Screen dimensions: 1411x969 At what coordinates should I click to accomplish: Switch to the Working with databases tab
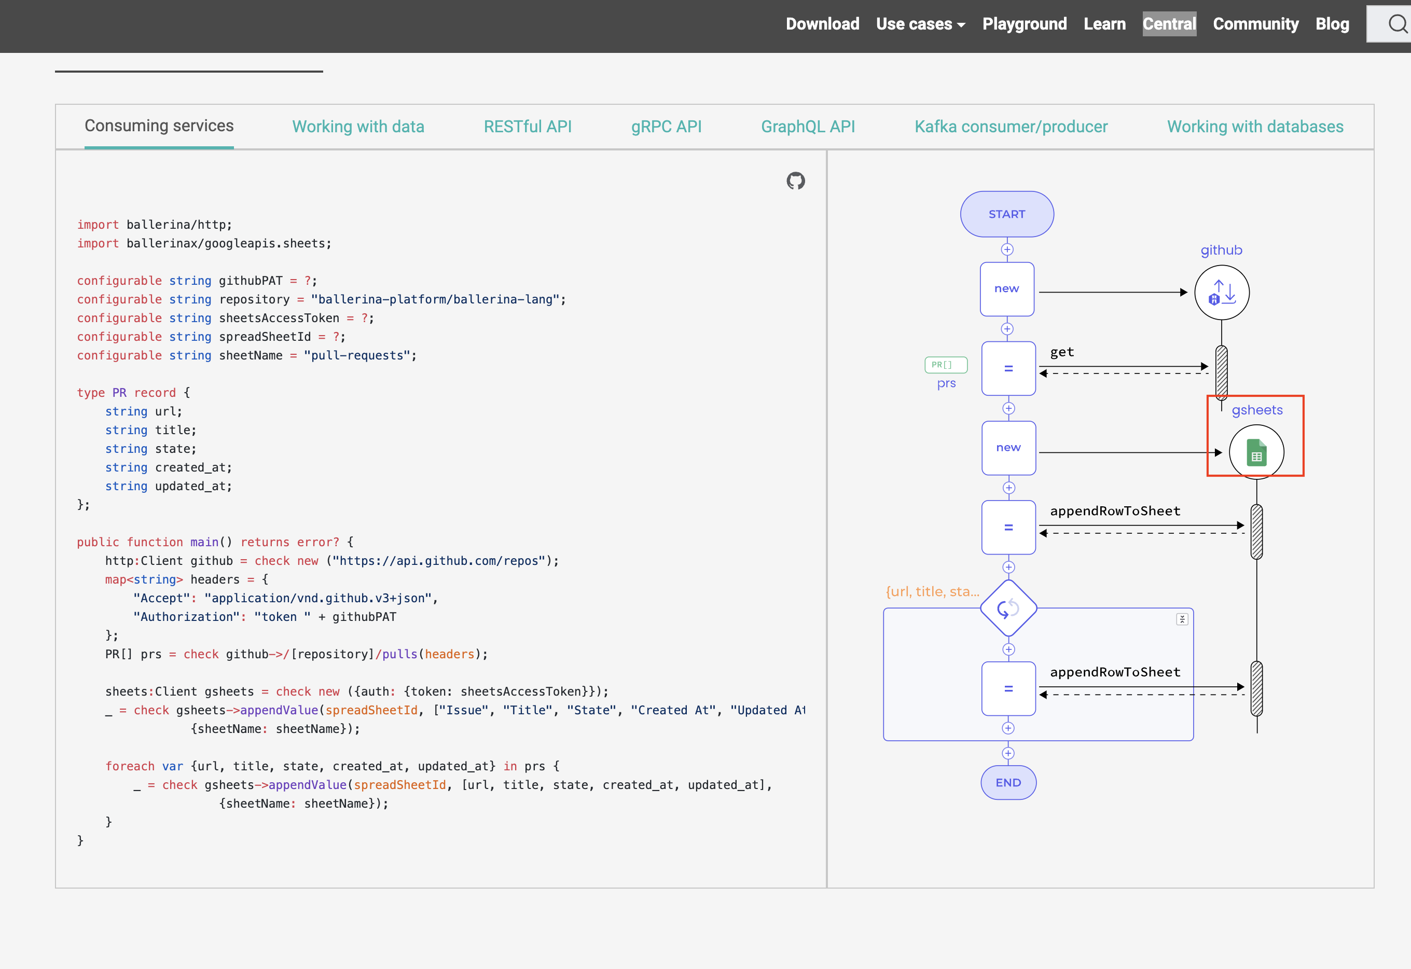(x=1255, y=126)
